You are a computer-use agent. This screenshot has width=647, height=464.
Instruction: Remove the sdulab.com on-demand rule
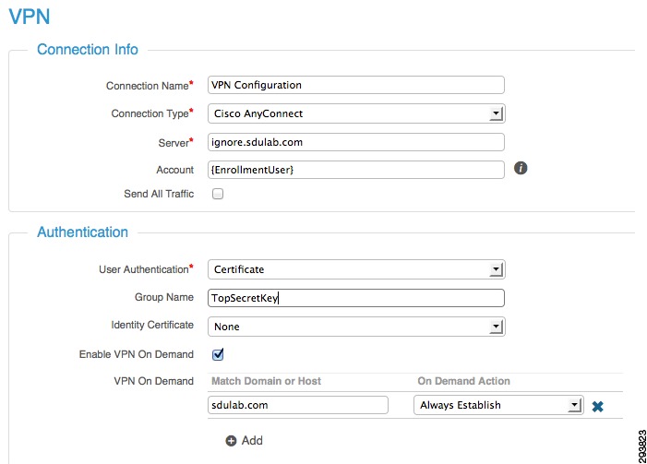point(597,407)
